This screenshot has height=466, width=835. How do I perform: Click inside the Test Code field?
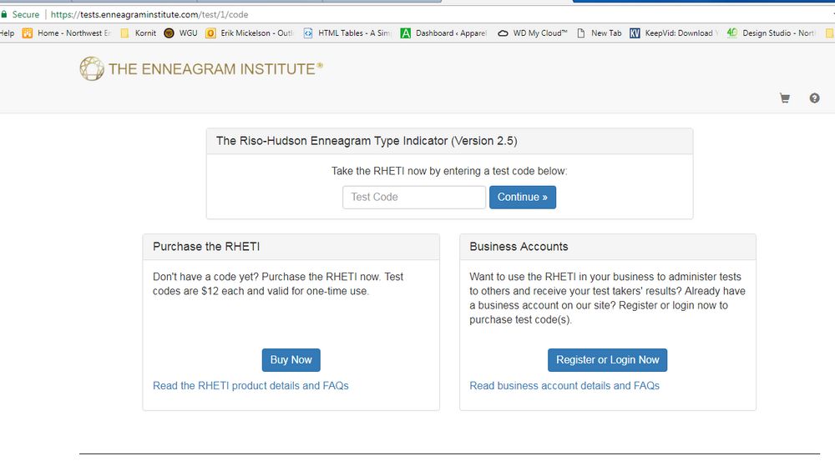[414, 197]
